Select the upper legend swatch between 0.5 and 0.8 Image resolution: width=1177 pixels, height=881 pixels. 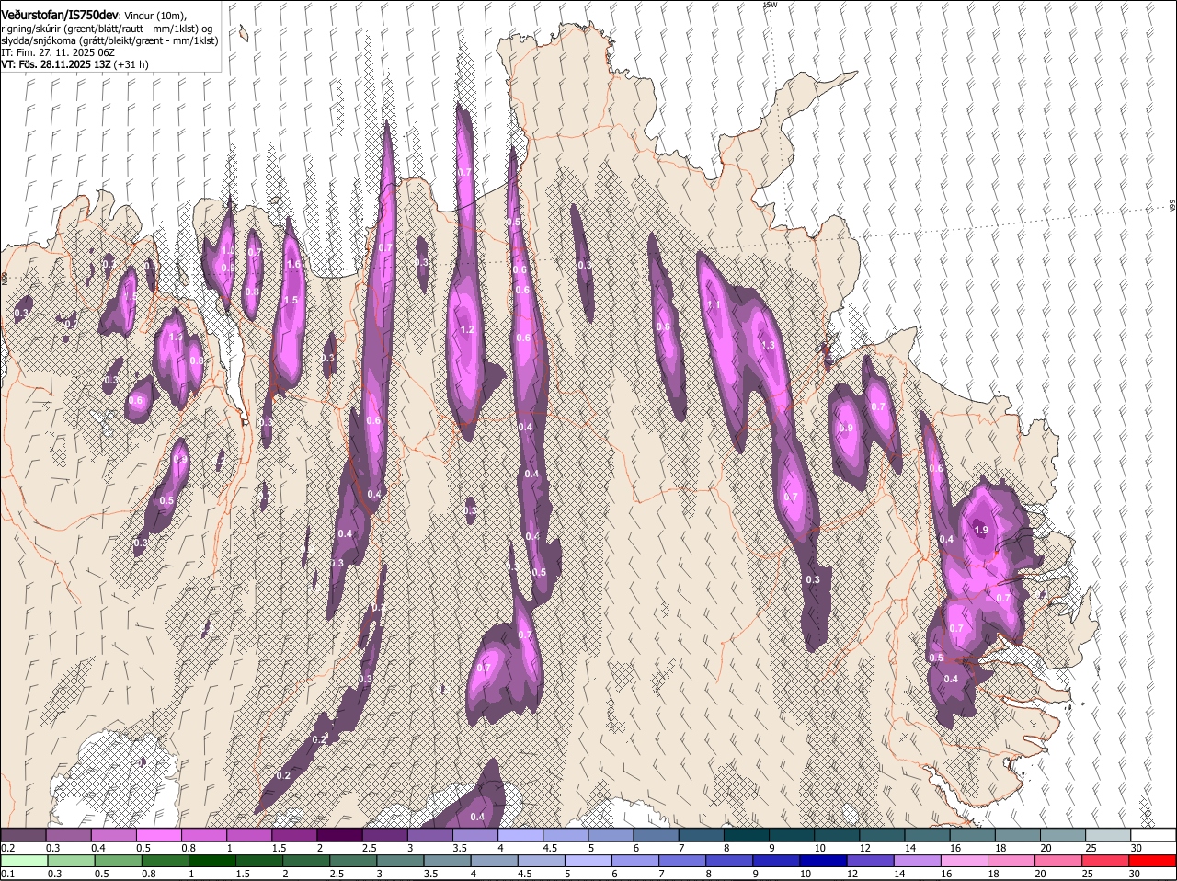(158, 835)
